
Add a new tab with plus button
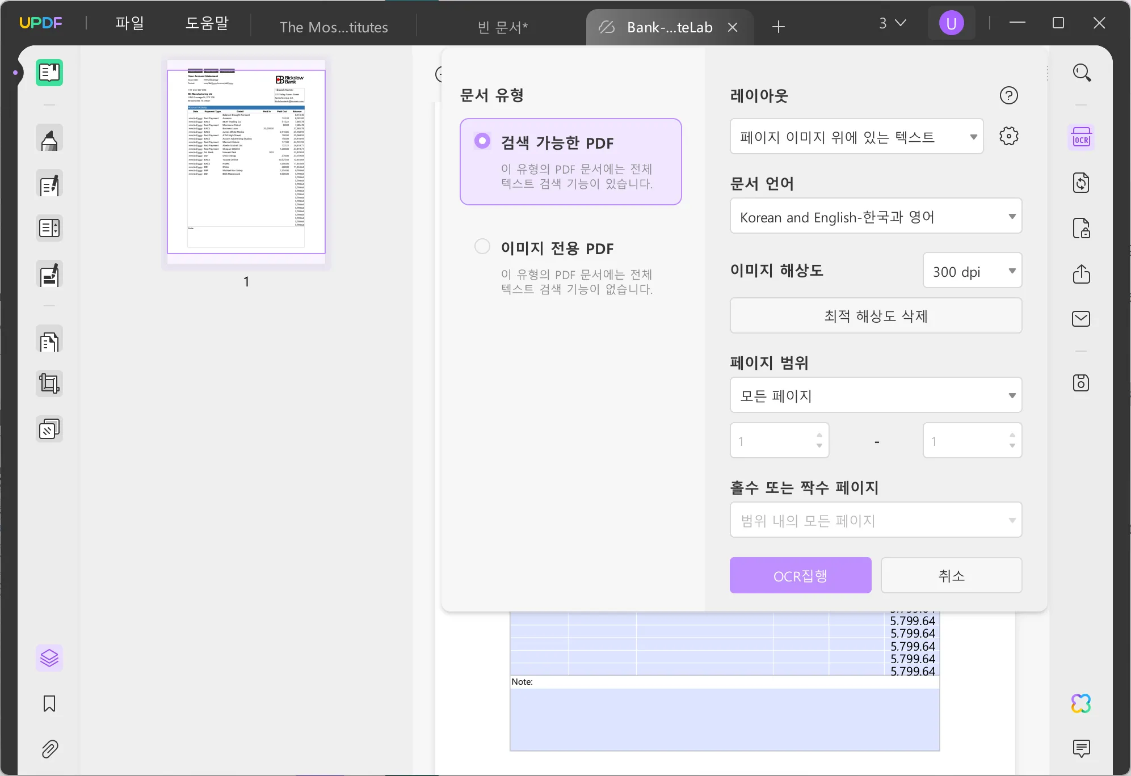(x=779, y=27)
